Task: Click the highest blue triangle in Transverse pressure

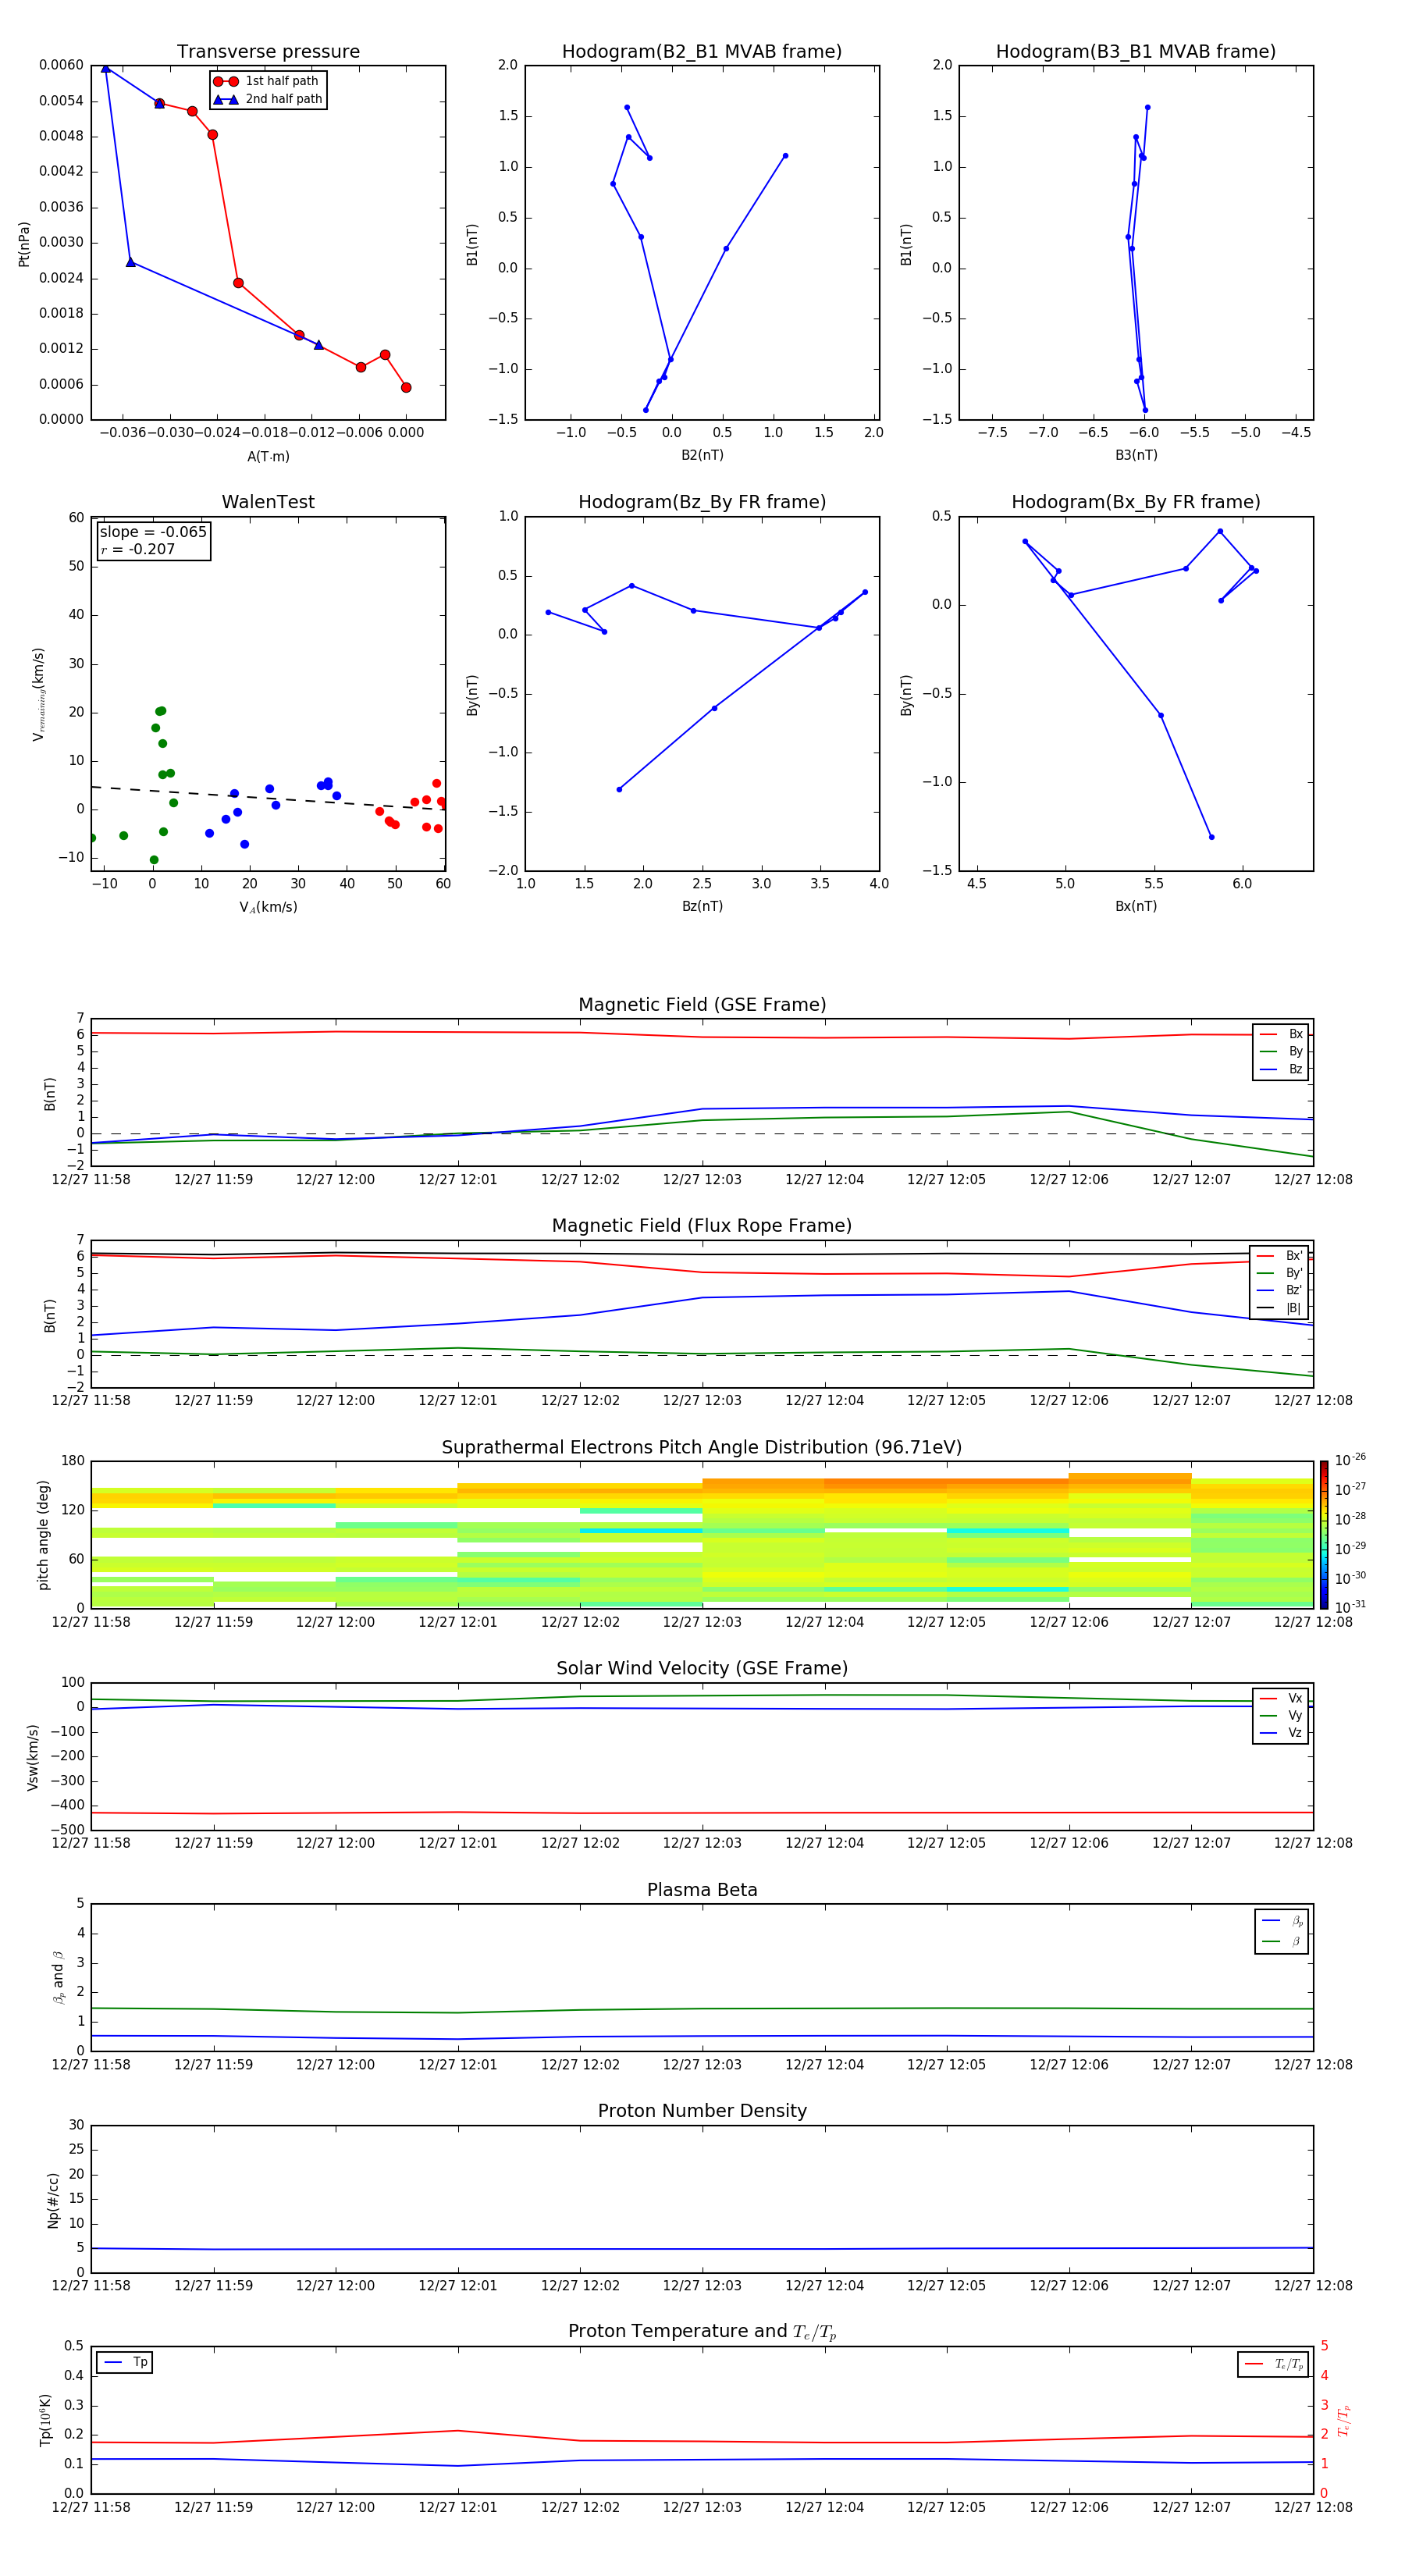Action: (106, 68)
